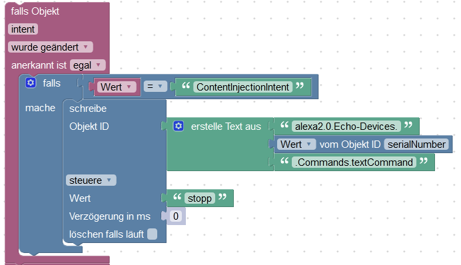Select the erstelle Text aus block label
Screen dimensions: 461x265
point(226,127)
